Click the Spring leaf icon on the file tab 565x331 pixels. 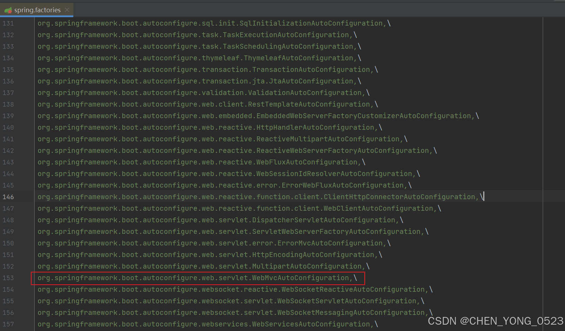coord(8,10)
